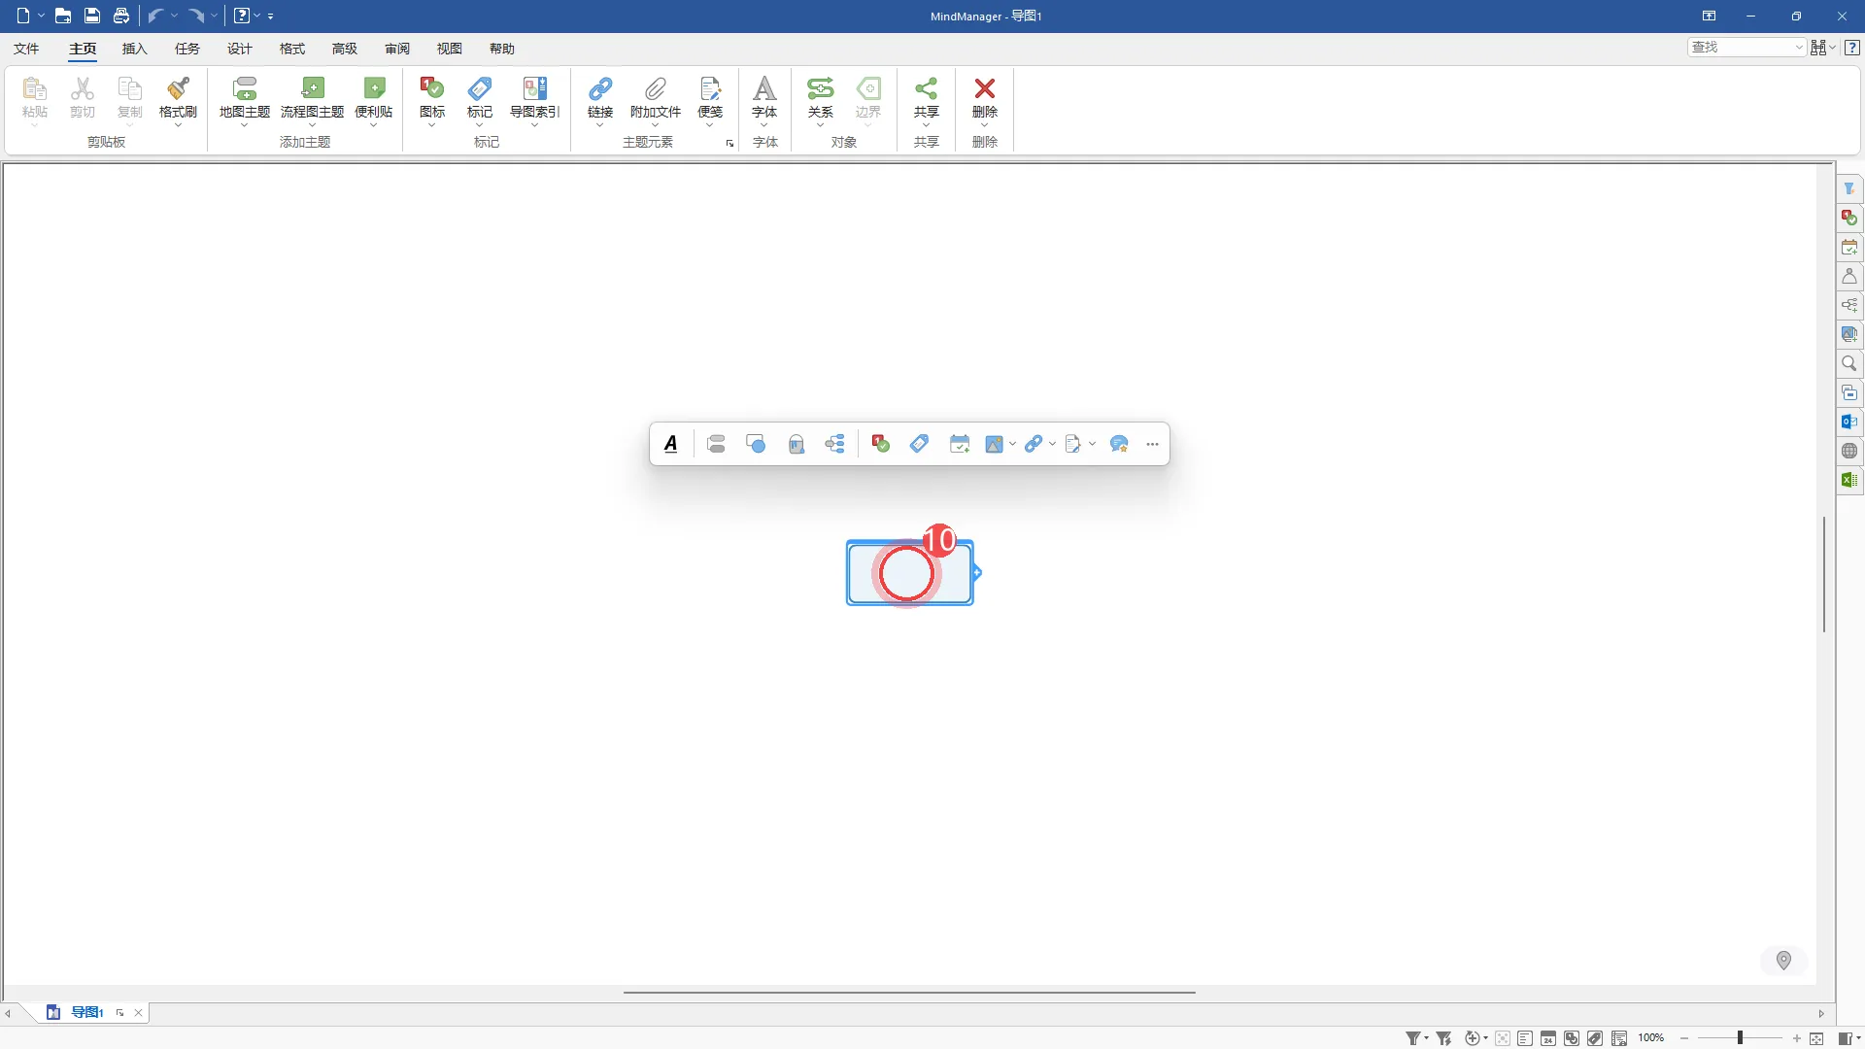Image resolution: width=1865 pixels, height=1049 pixels.
Task: Open the search (查找) combo box dropdown
Action: (1799, 47)
